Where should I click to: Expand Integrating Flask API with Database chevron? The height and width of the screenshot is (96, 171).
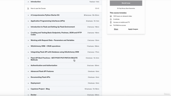28,52
